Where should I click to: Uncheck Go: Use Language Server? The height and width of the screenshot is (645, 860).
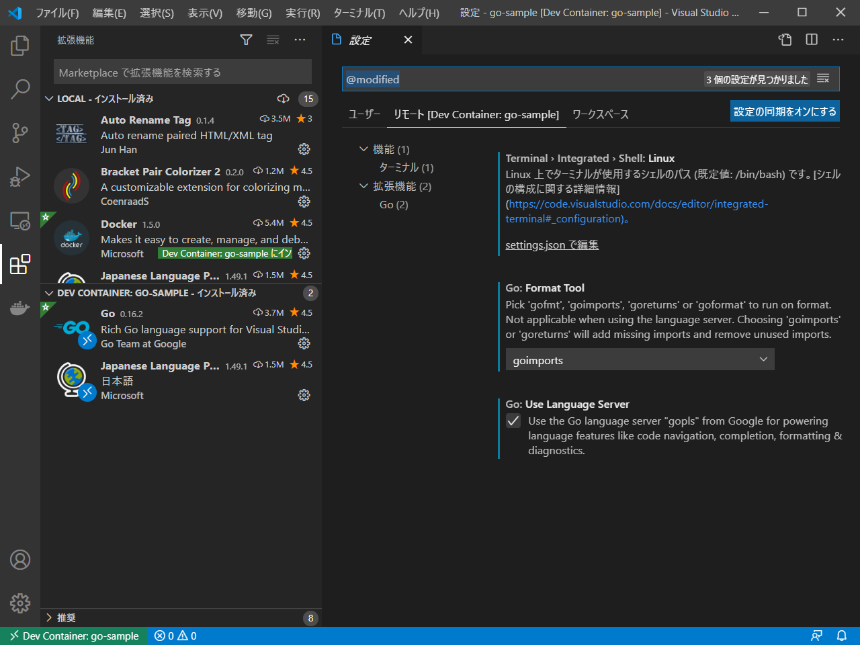[513, 421]
